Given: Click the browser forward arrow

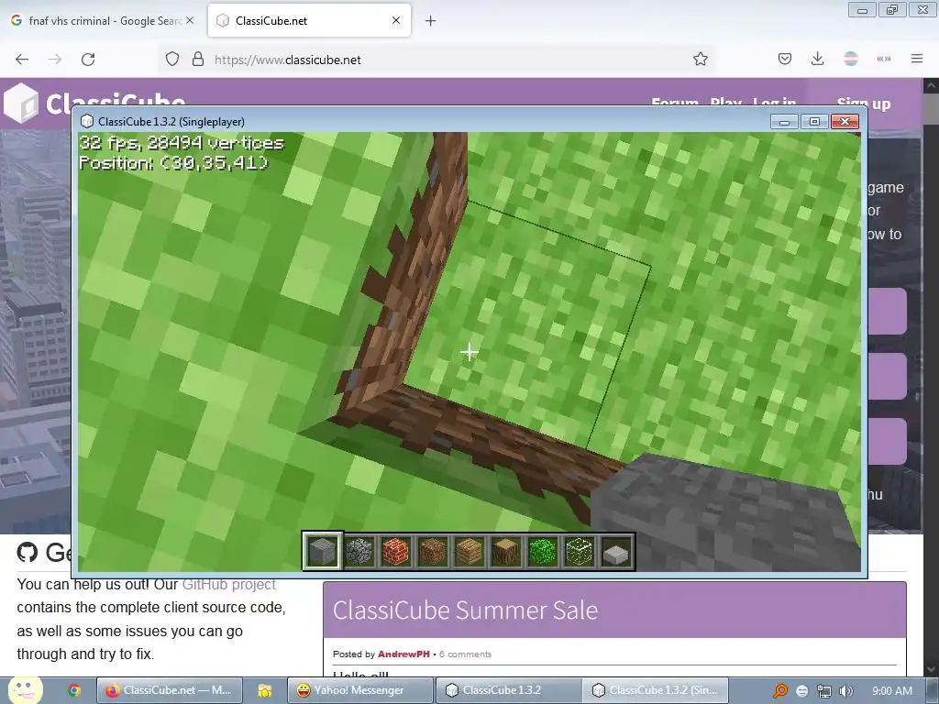Looking at the screenshot, I should [x=55, y=60].
